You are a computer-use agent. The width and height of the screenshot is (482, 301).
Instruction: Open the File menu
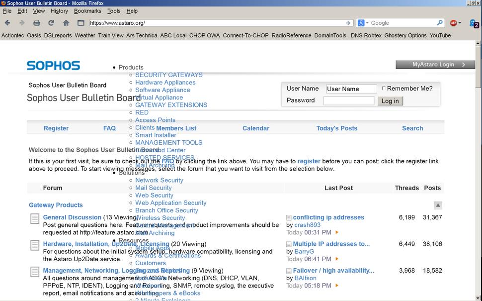(7, 11)
